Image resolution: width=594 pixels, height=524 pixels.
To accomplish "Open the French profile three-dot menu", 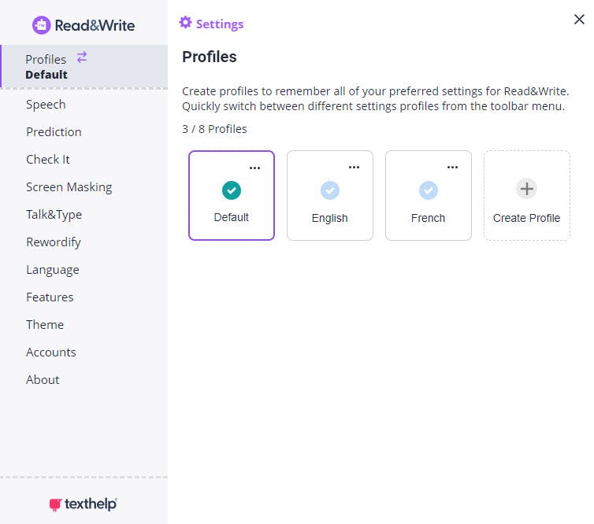I will (x=452, y=168).
